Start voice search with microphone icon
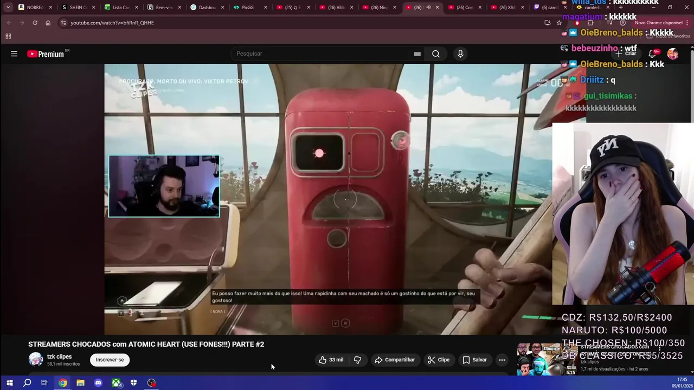694x390 pixels. tap(460, 54)
